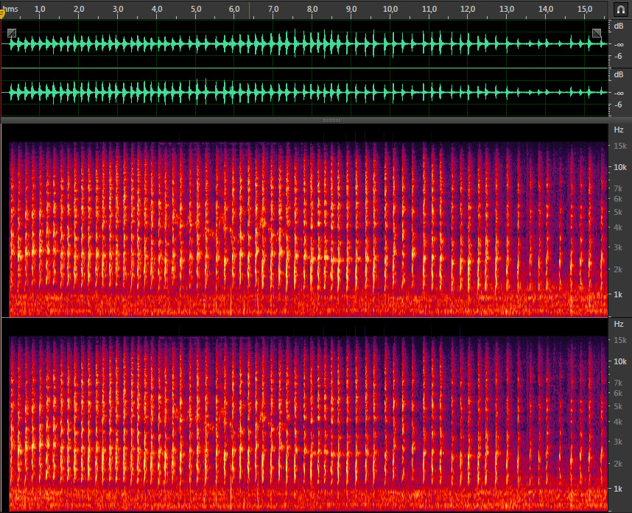Toggle the magnet snapping icon

(x=621, y=10)
